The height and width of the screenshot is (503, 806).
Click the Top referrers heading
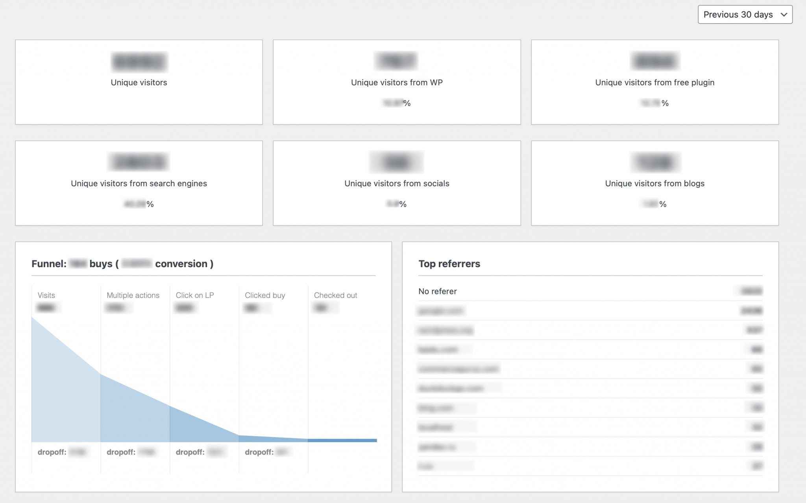click(449, 264)
